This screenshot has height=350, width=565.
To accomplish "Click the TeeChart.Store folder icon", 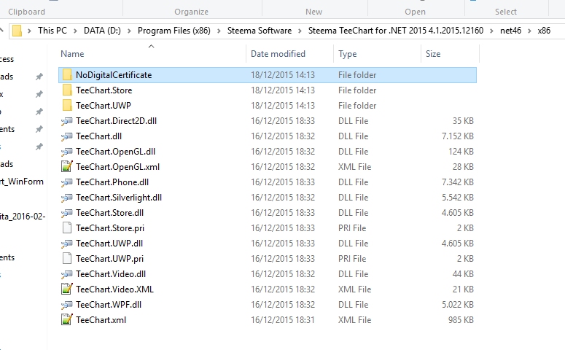I will 67,90.
